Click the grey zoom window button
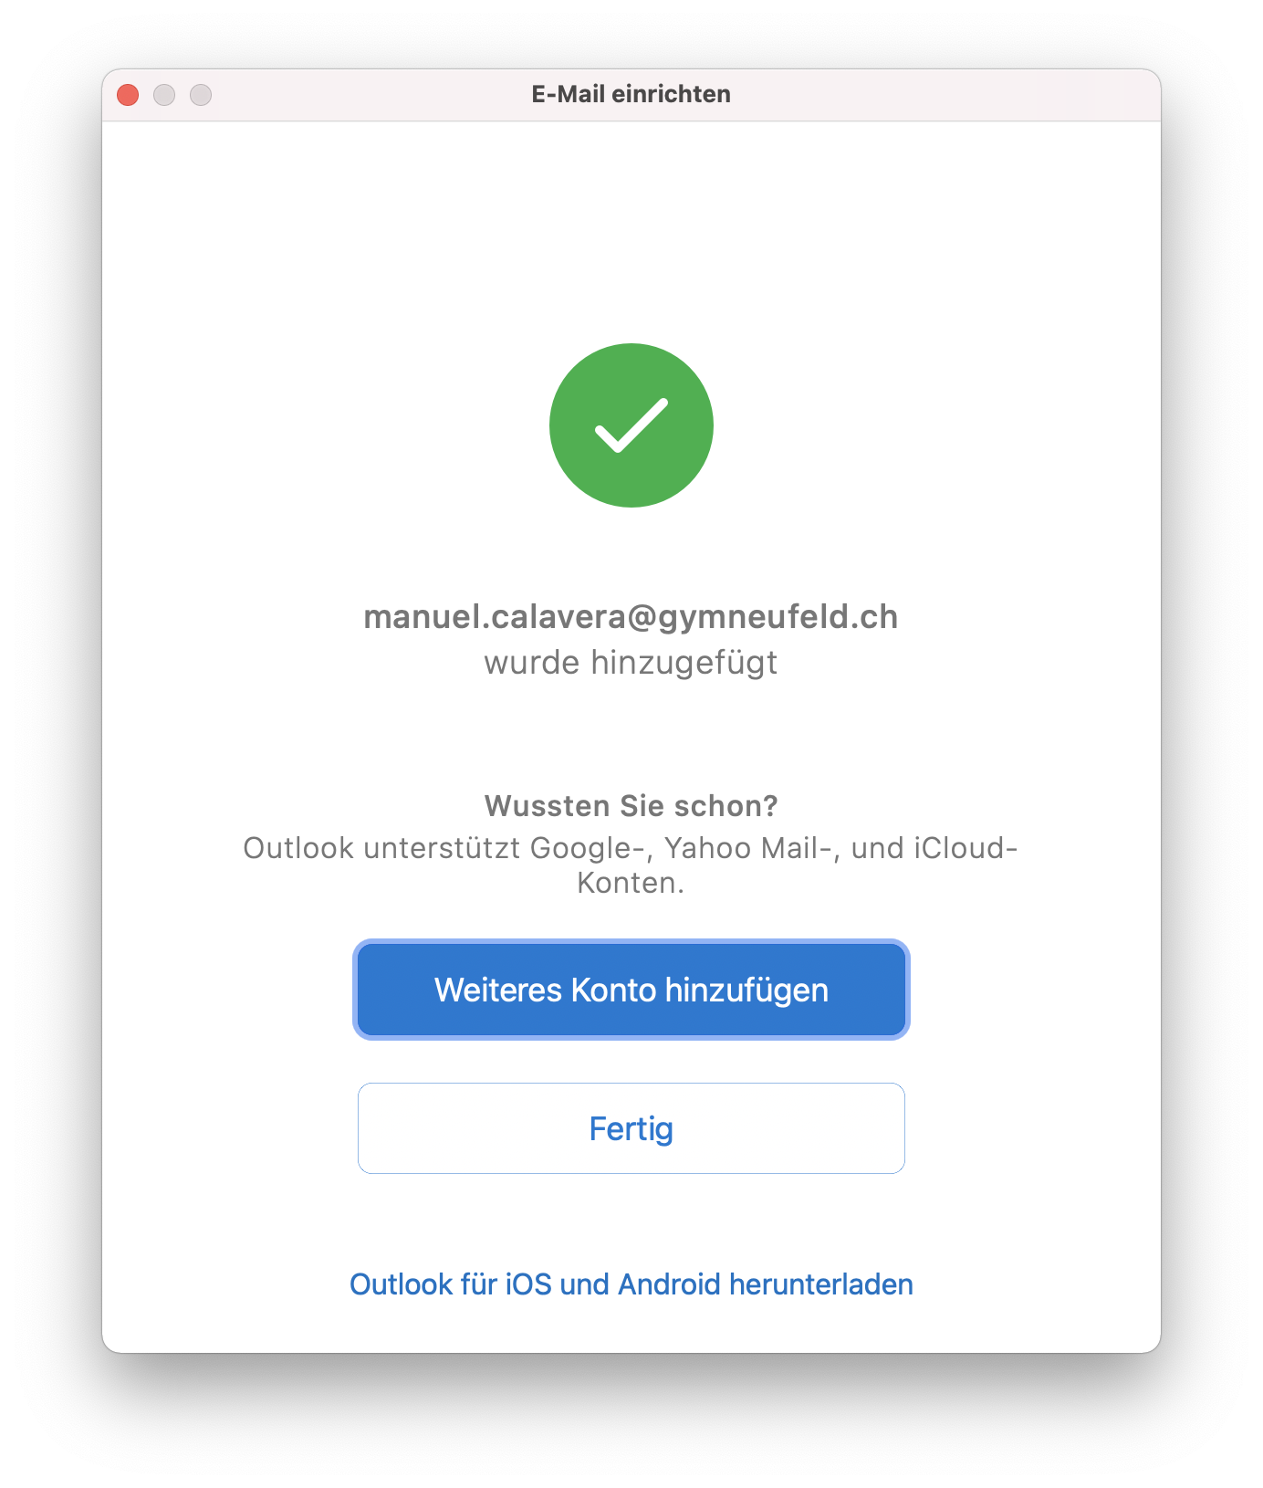 point(201,95)
